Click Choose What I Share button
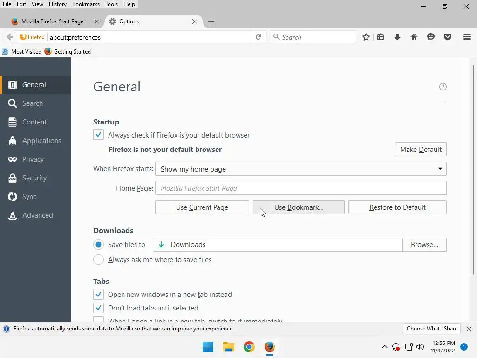 (x=432, y=329)
